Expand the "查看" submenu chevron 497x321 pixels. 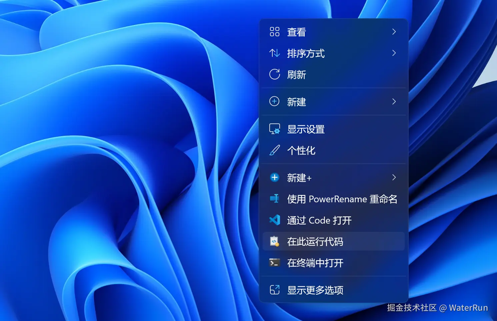click(394, 32)
